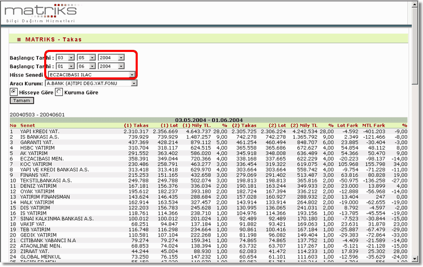Click the No column header
Viewport: 423px width, 267px height.
(13, 125)
